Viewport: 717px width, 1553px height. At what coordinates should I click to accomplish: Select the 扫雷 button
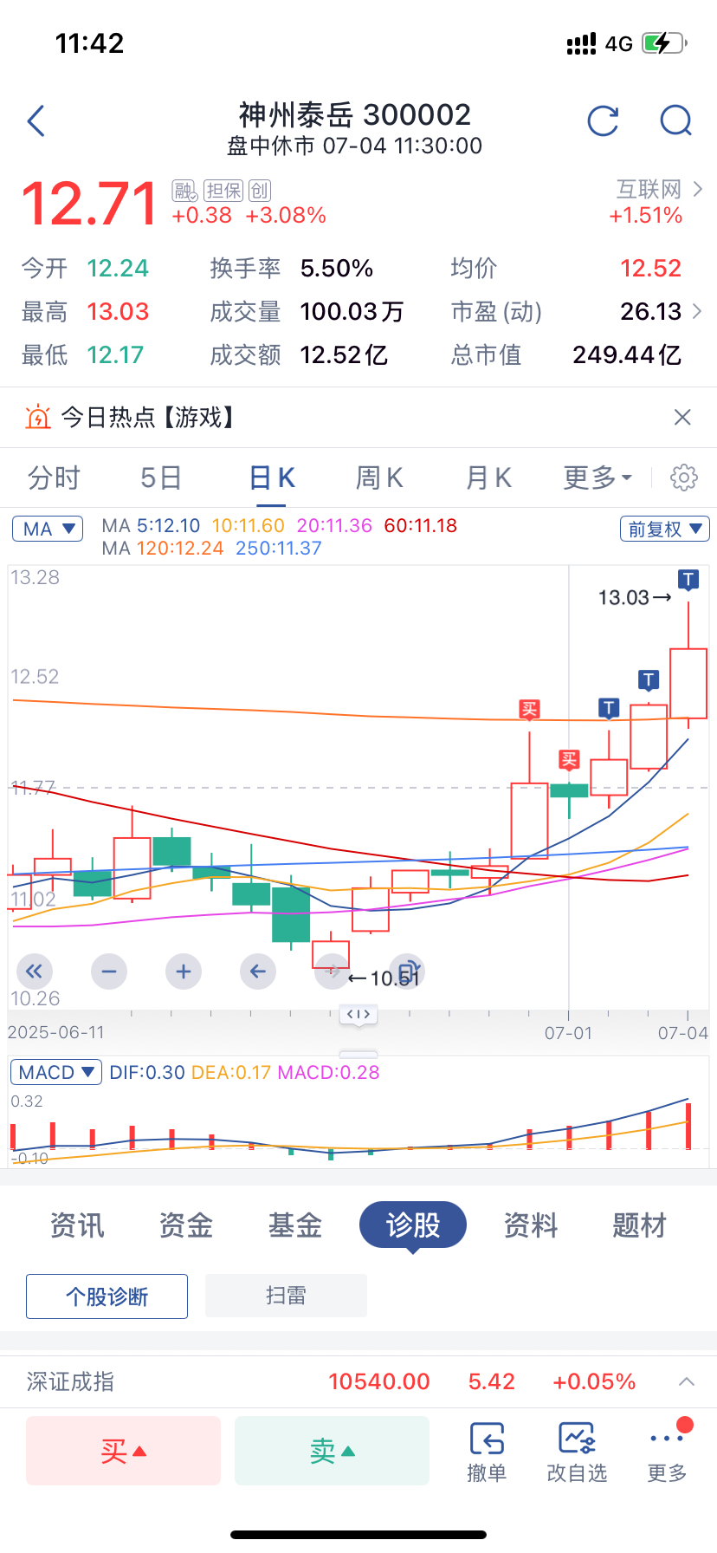pos(286,1296)
